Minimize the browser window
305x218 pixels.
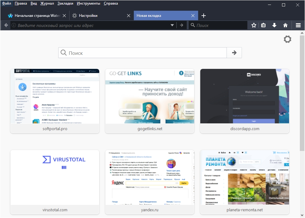tap(269, 5)
